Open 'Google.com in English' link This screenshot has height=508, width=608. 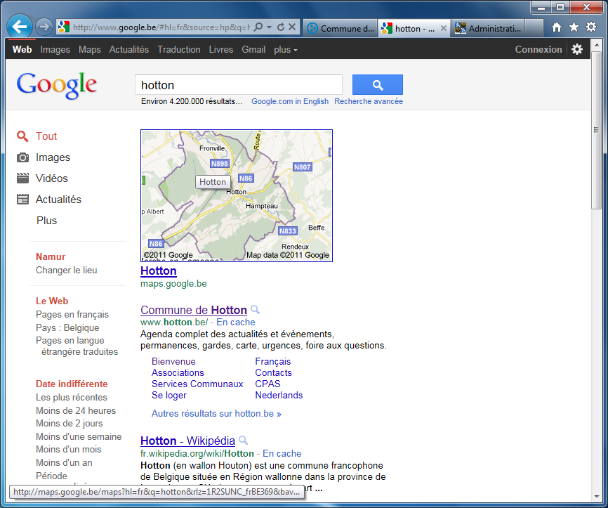coord(290,101)
